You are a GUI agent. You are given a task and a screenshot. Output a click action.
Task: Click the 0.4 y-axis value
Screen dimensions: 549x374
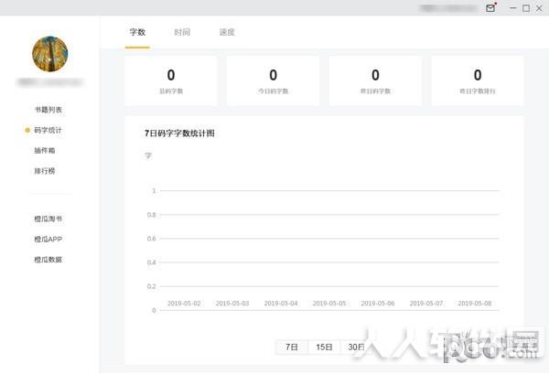pyautogui.click(x=152, y=262)
